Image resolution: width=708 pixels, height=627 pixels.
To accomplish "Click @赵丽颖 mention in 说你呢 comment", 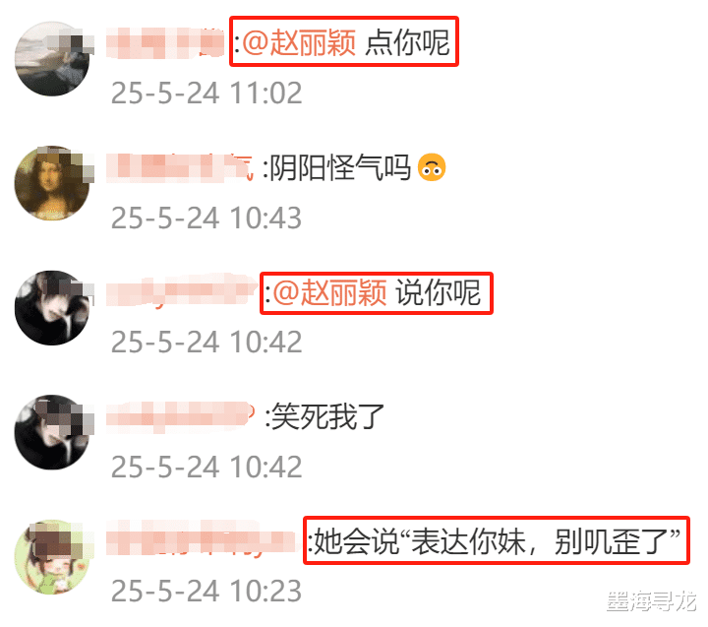I will pos(329,292).
